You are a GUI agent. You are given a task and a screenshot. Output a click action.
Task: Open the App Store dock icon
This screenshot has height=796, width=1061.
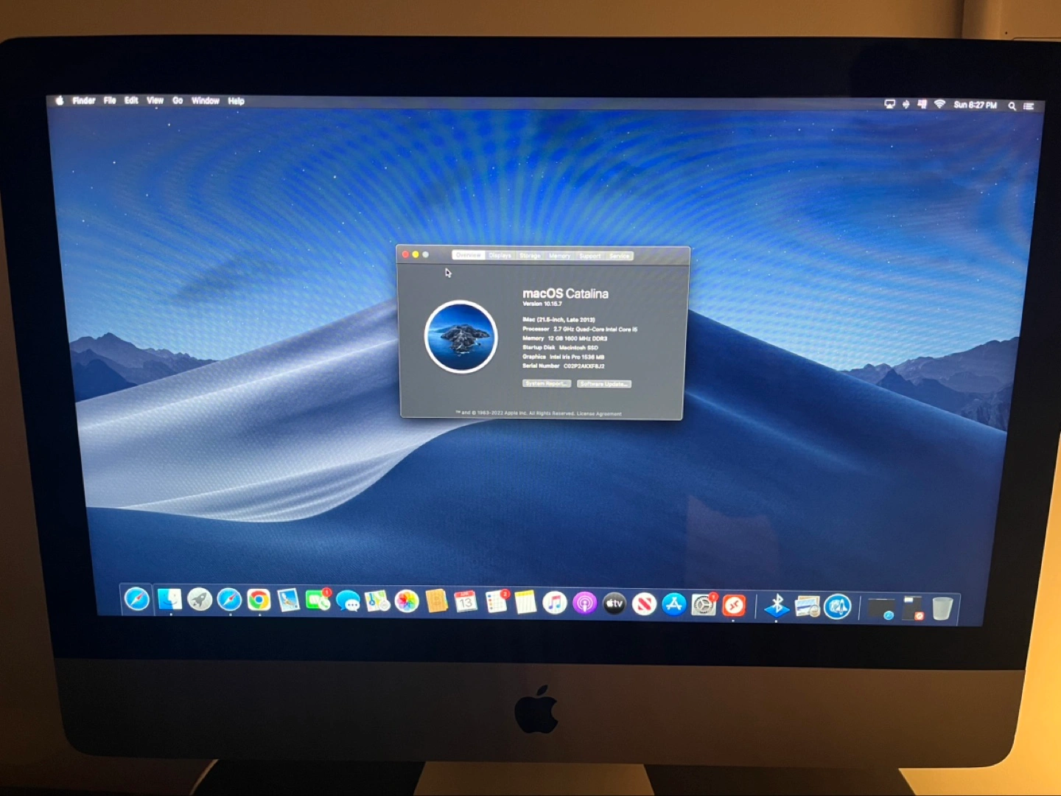(x=673, y=605)
